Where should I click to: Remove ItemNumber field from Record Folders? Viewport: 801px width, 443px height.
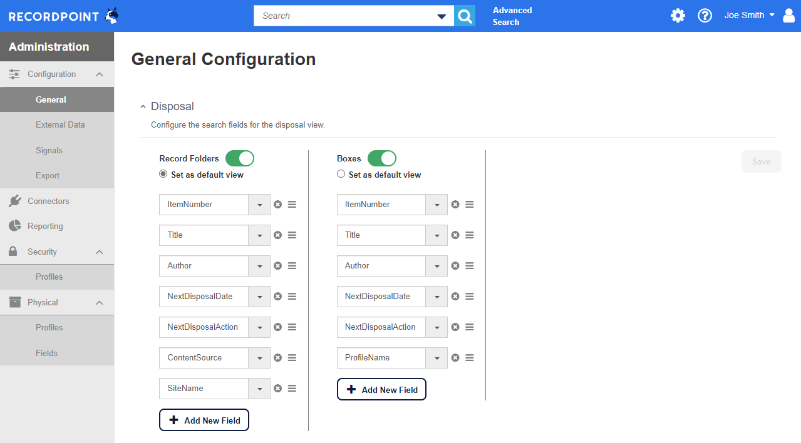pyautogui.click(x=278, y=205)
